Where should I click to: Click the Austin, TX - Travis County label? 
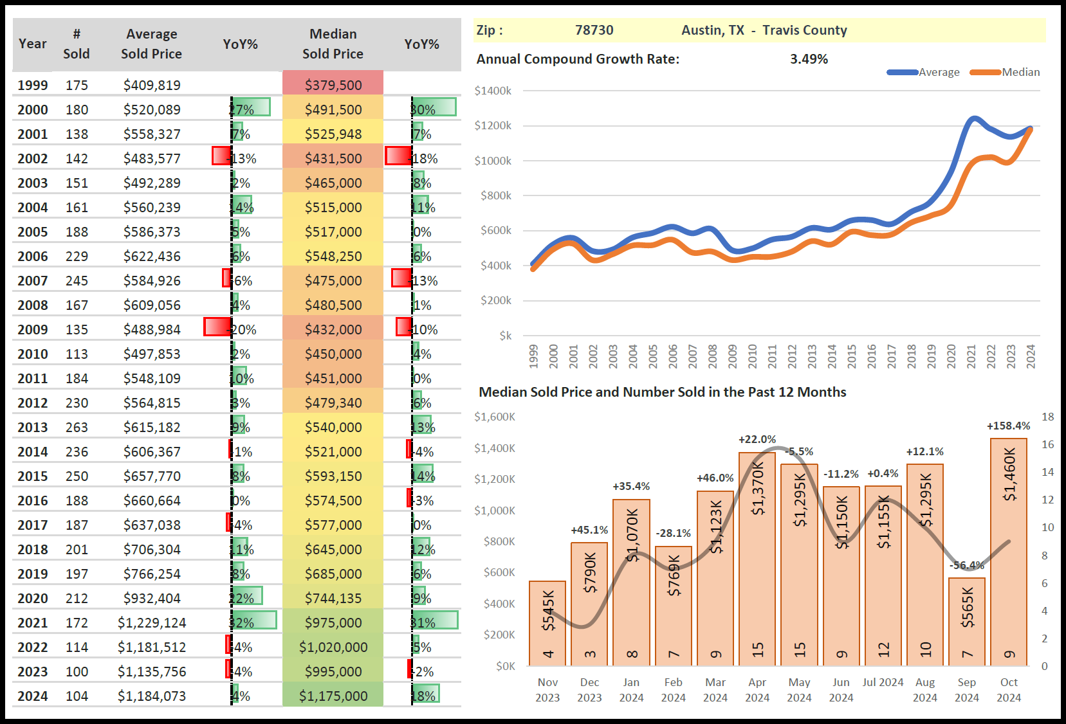pyautogui.click(x=764, y=30)
